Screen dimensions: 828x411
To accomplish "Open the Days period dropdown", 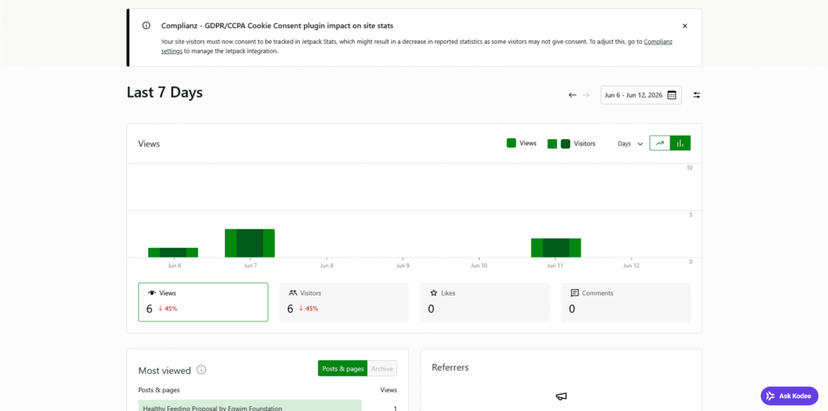I will coord(630,144).
